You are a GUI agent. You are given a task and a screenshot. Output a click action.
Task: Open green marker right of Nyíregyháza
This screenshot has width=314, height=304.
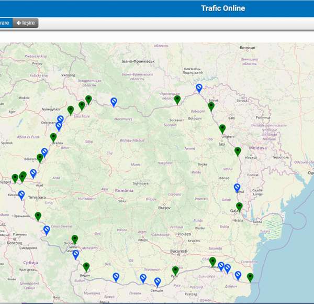coord(71,111)
